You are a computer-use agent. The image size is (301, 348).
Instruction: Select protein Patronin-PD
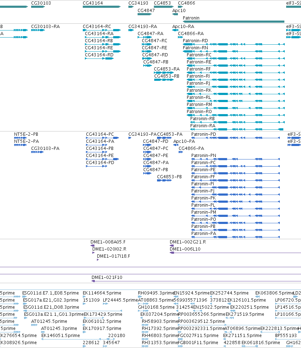pyautogui.click(x=204, y=134)
